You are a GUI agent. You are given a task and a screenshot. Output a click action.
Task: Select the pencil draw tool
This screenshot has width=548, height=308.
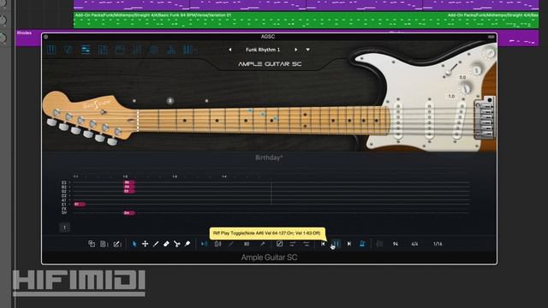coord(156,244)
